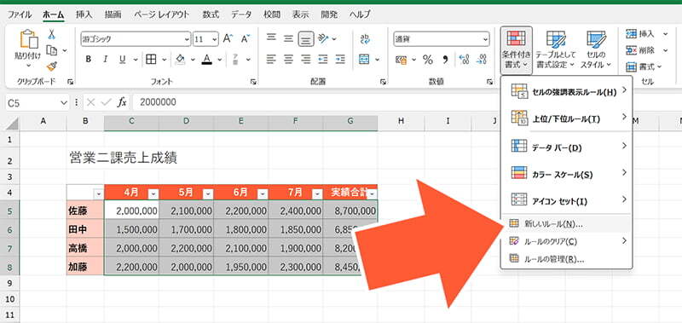Click the Fill Color bucket icon
Image resolution: width=682 pixels, height=323 pixels.
[x=180, y=60]
